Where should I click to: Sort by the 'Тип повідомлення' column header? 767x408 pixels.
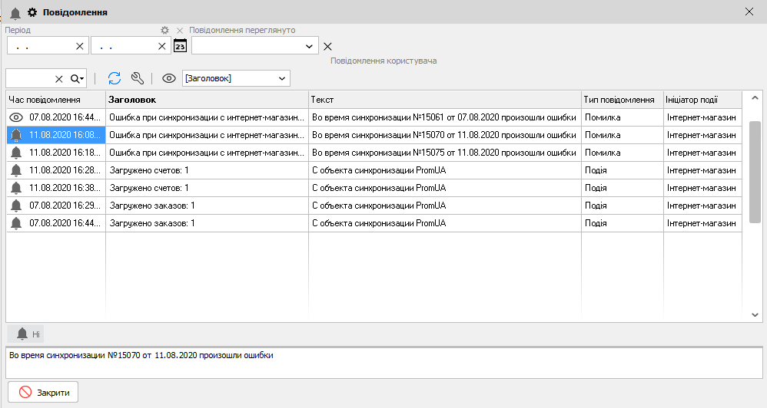click(x=619, y=100)
